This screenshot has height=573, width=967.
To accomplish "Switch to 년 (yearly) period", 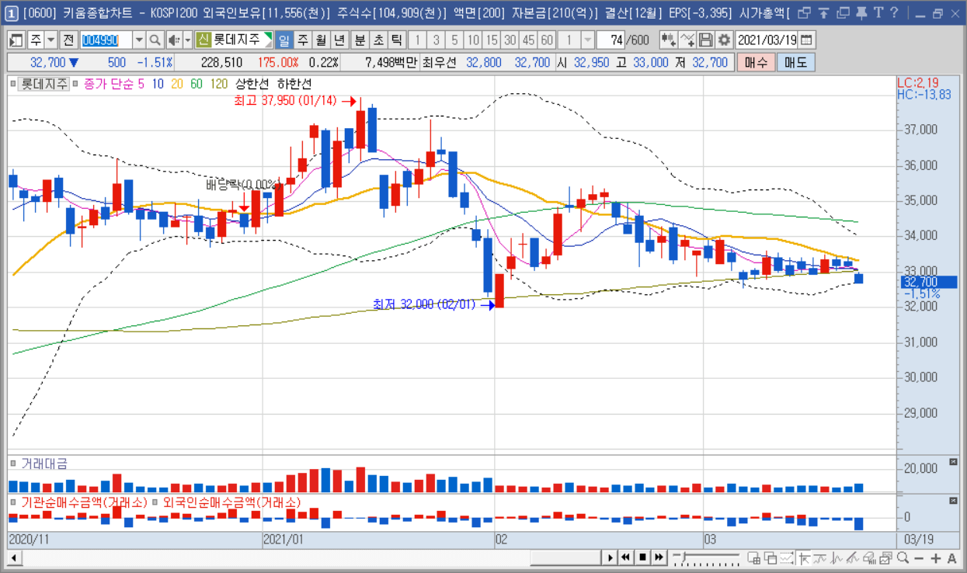I will (339, 40).
